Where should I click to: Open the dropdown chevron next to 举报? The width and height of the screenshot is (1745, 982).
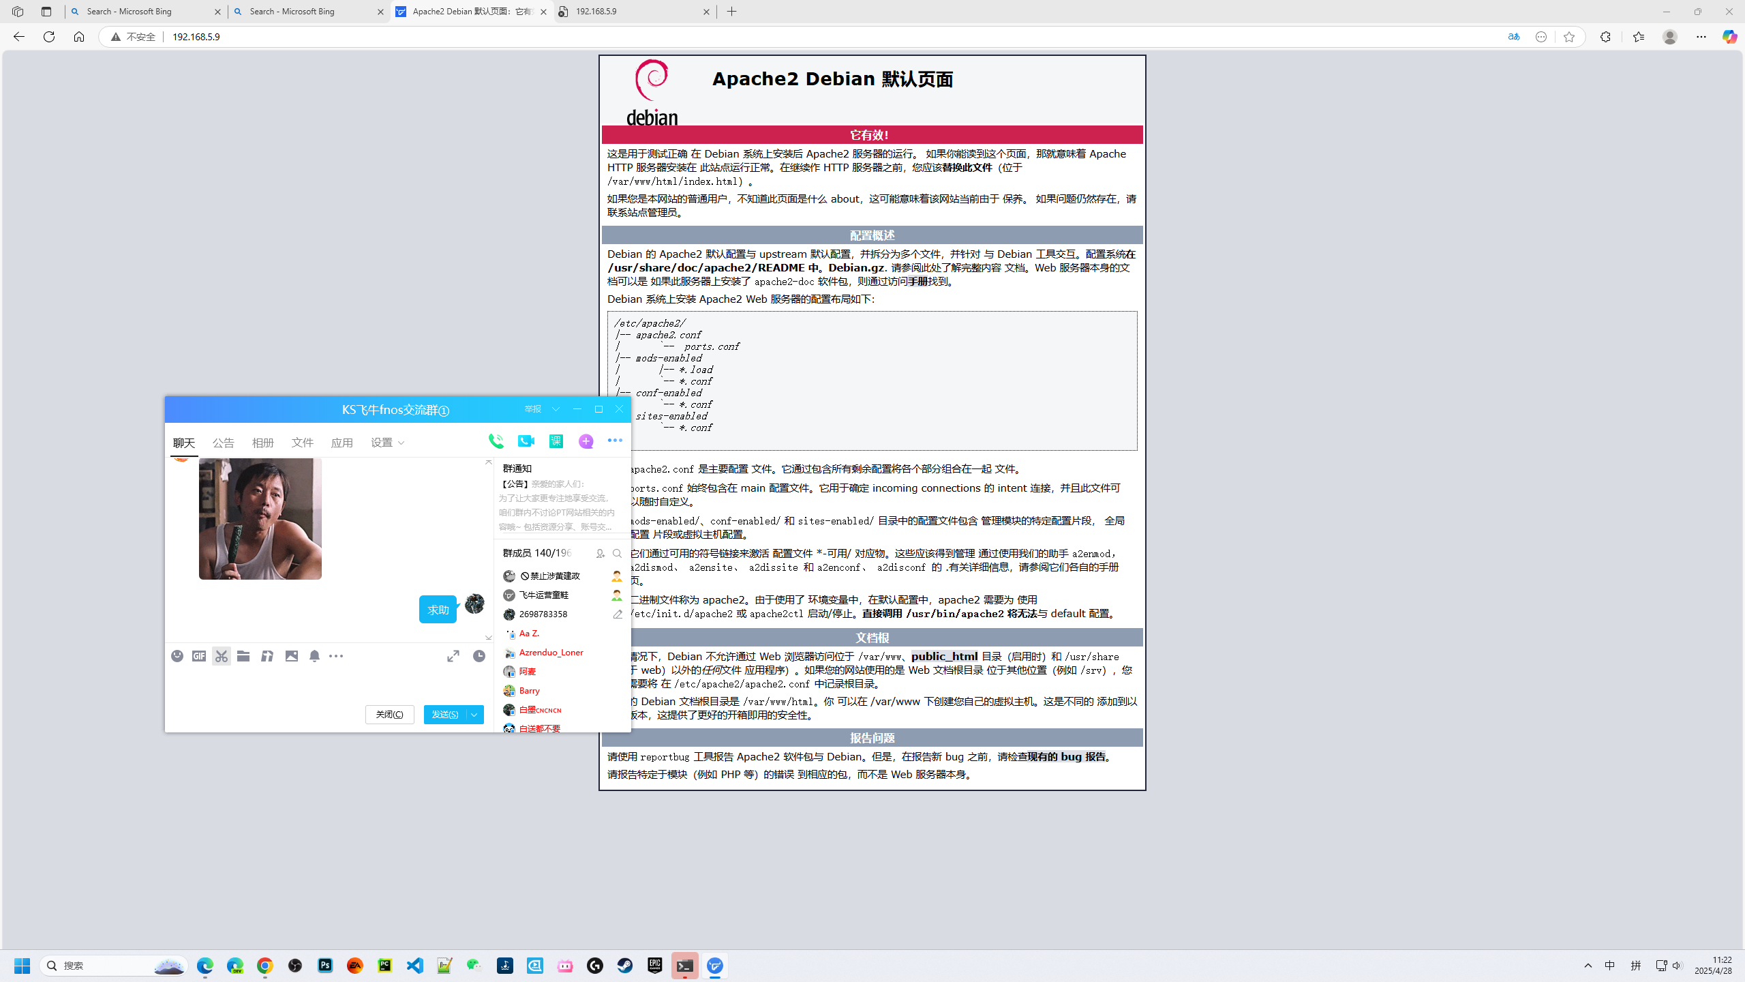(556, 409)
